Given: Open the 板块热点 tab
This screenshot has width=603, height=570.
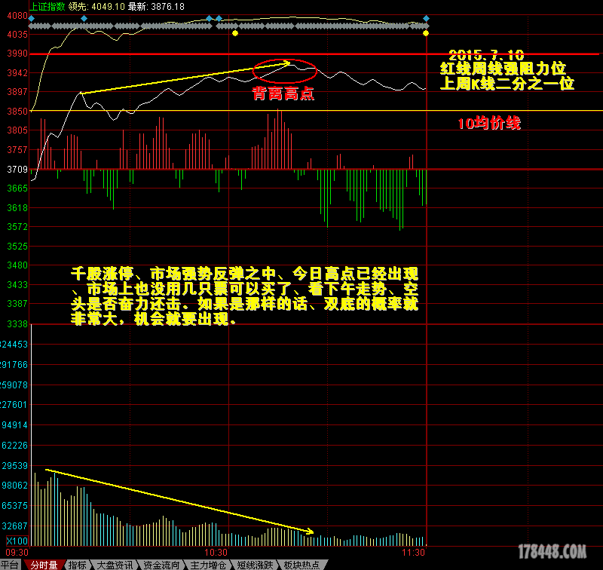Looking at the screenshot, I should (302, 565).
